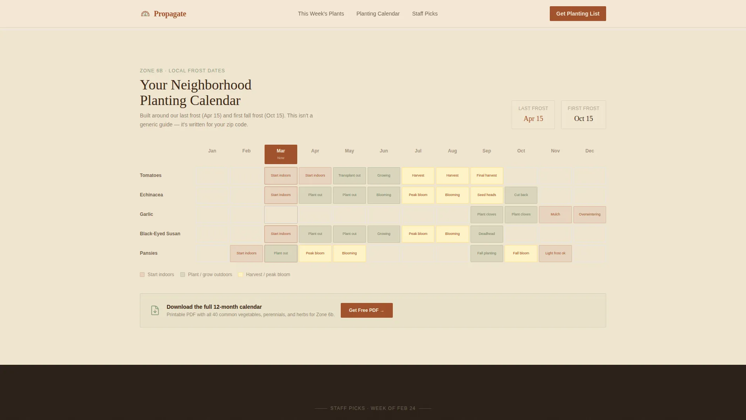The image size is (746, 420).
Task: Click the Harvest / peak bloom legend swatch
Action: 241,275
